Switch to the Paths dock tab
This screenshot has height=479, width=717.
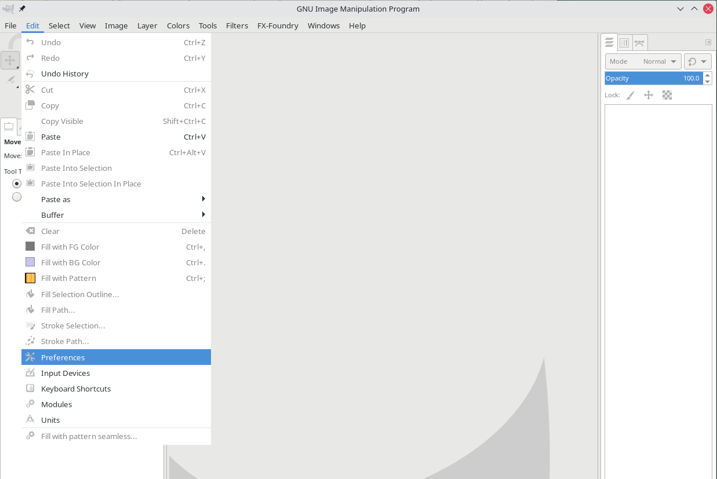[x=639, y=42]
